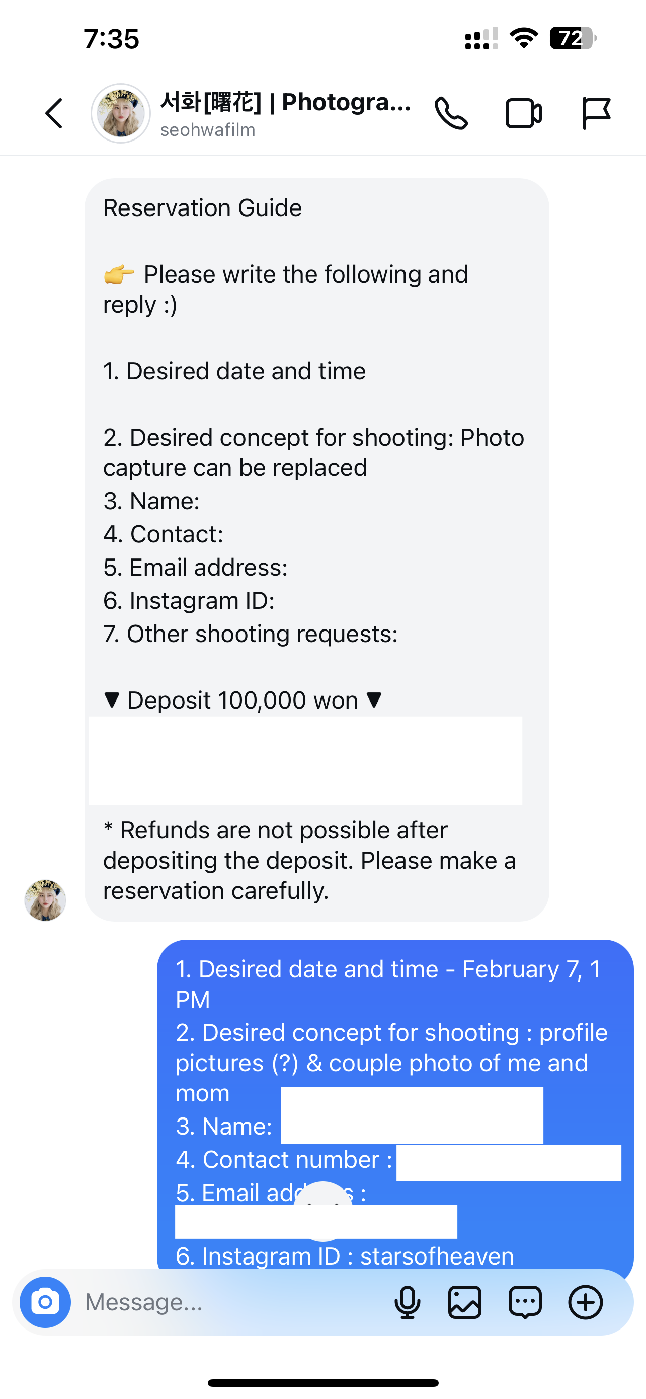This screenshot has height=1399, width=646.
Task: Open the photo gallery picker
Action: point(465,1302)
